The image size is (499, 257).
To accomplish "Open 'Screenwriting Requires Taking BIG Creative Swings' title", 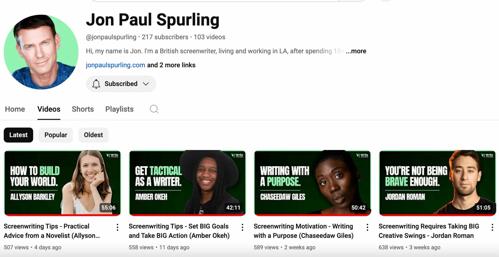I will click(429, 231).
